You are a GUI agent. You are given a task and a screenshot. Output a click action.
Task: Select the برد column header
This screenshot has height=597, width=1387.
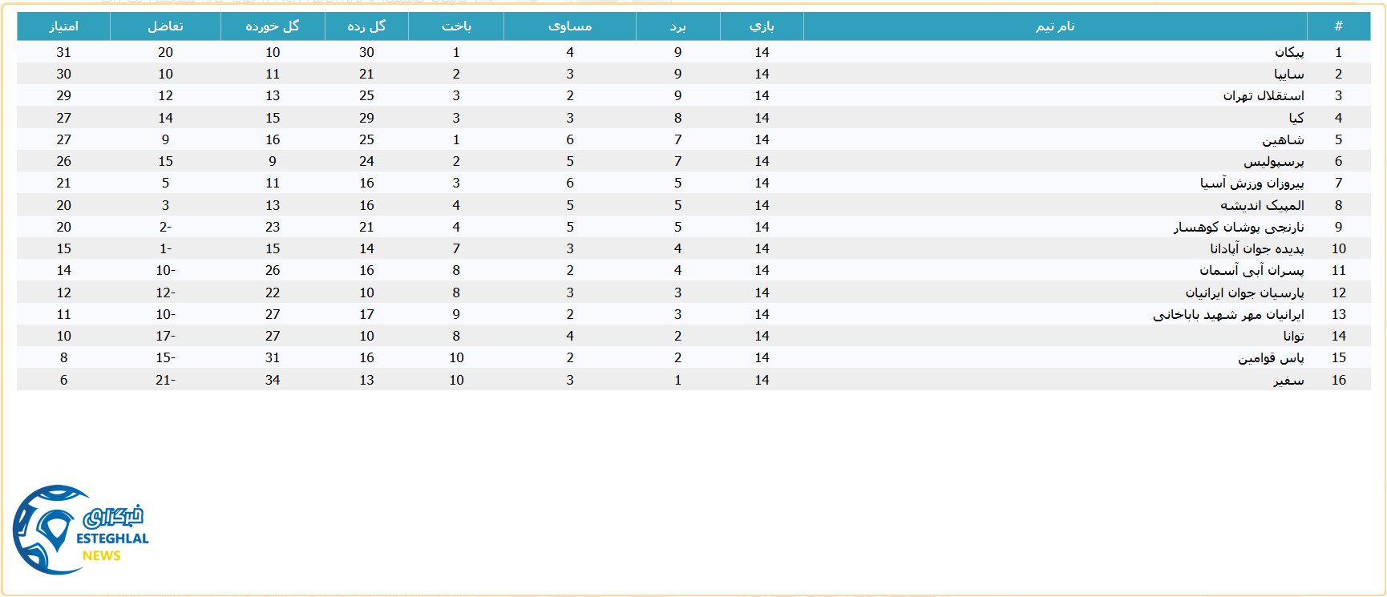[x=678, y=26]
